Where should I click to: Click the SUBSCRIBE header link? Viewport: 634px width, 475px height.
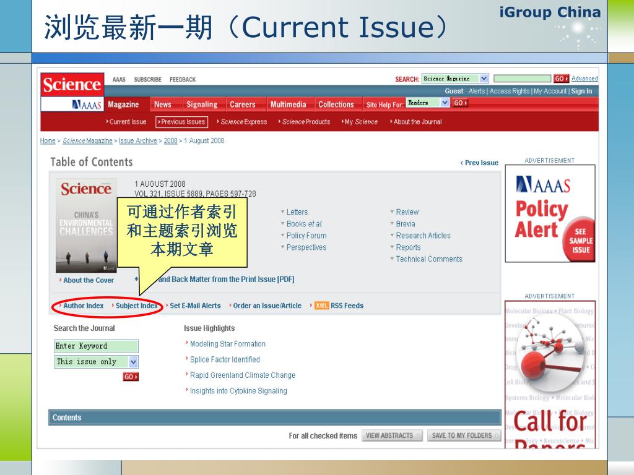tap(147, 80)
